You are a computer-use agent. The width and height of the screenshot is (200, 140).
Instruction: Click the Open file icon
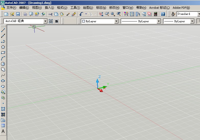click(x=12, y=14)
